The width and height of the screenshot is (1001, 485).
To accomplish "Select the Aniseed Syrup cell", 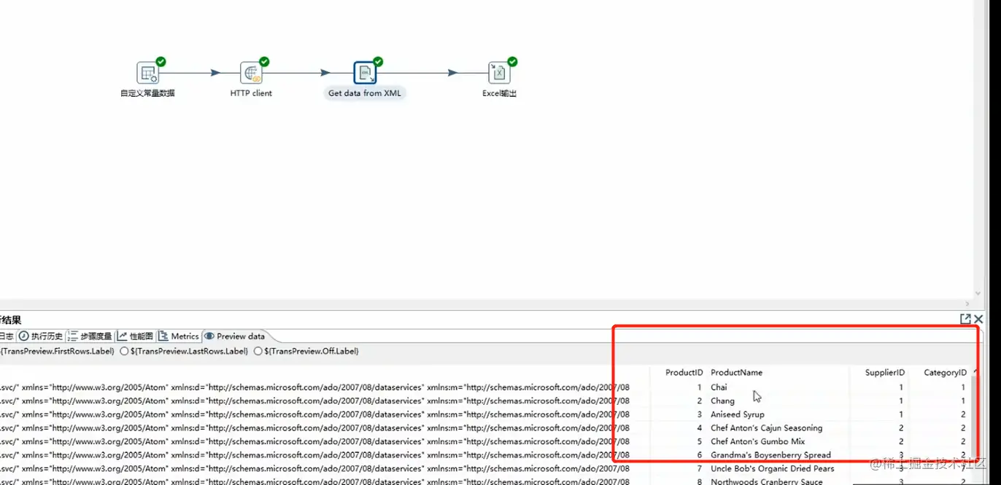I will [x=738, y=414].
